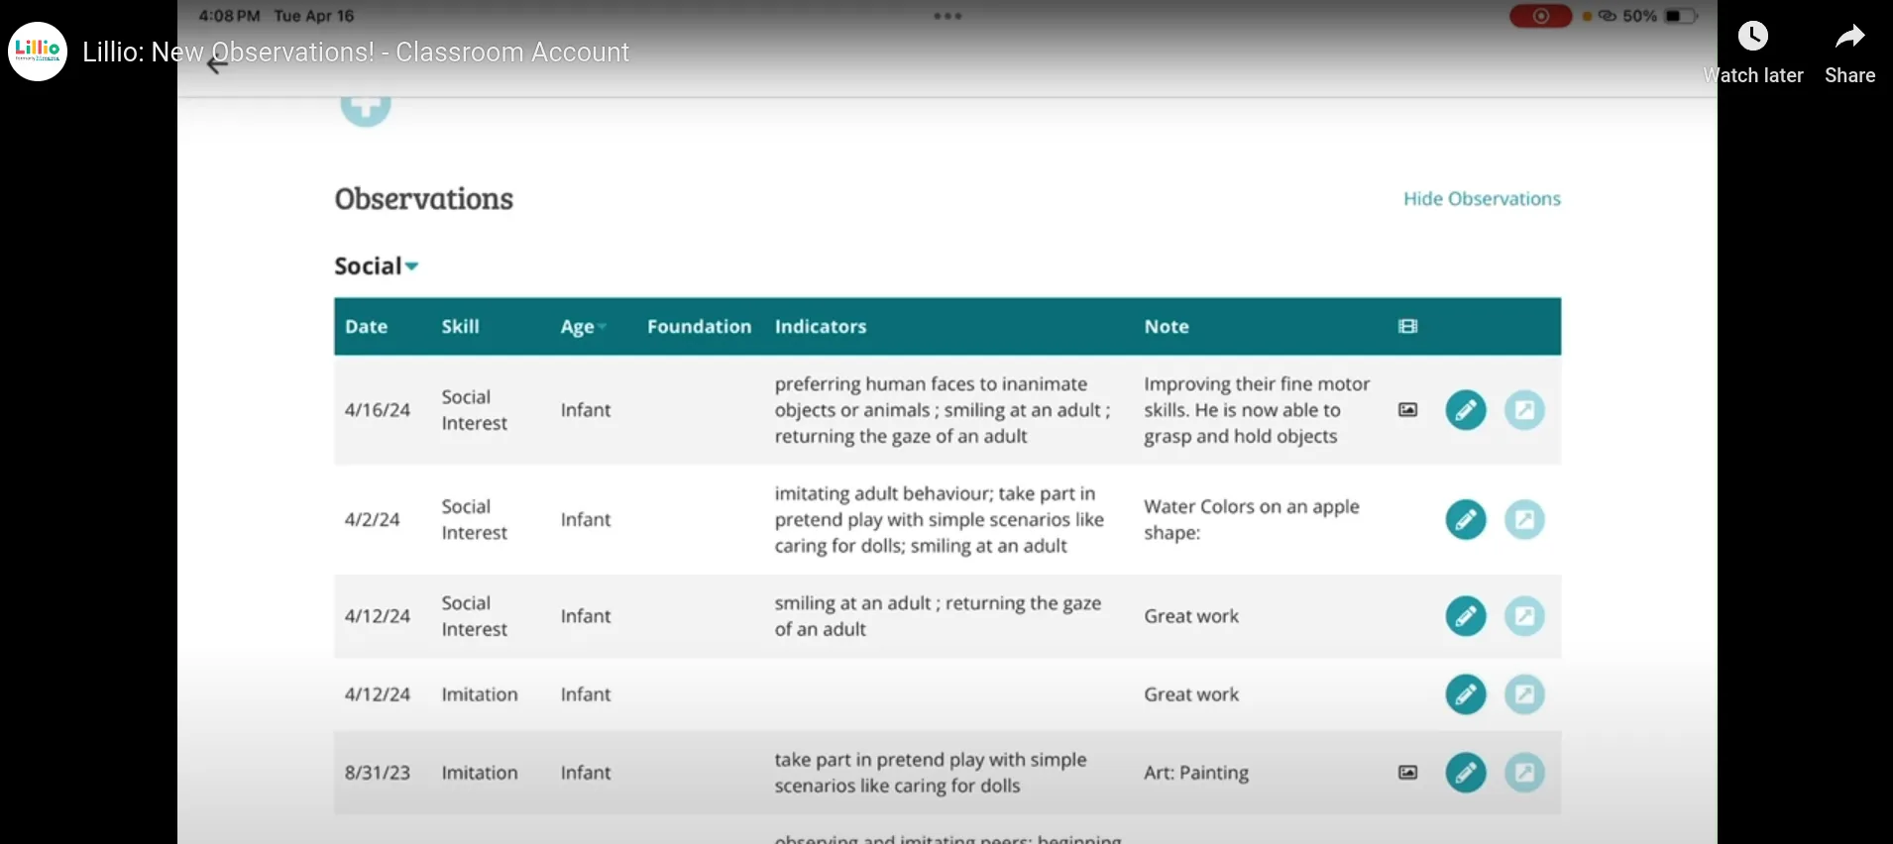
Task: Edit the 4/16/24 Social Interest observation
Action: tap(1466, 410)
